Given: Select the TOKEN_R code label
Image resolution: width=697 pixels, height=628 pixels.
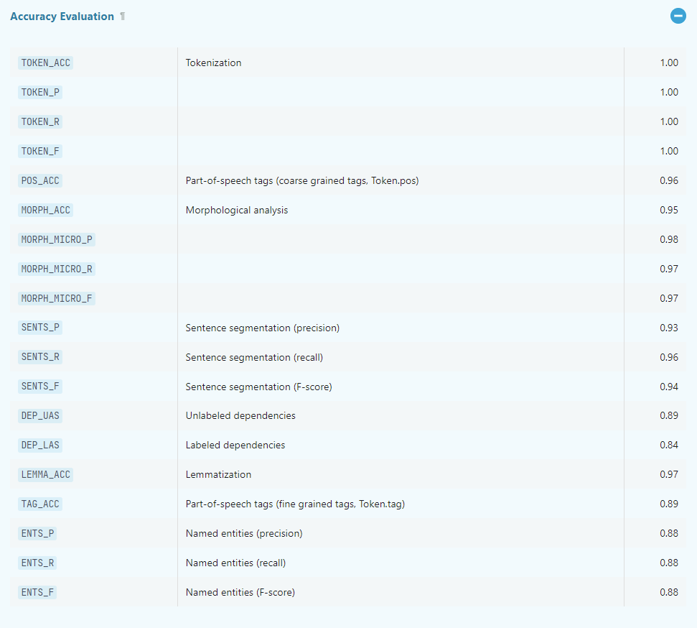Looking at the screenshot, I should coord(40,121).
